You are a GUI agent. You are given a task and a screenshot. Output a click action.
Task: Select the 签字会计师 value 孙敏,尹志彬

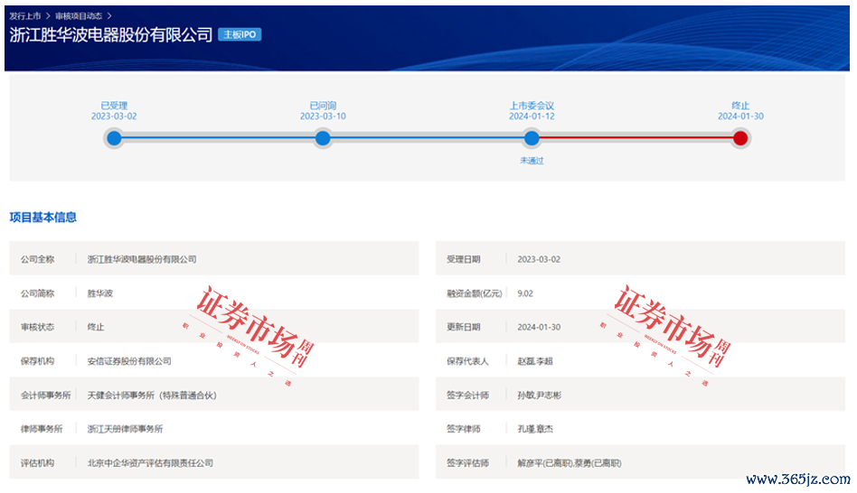coord(540,395)
